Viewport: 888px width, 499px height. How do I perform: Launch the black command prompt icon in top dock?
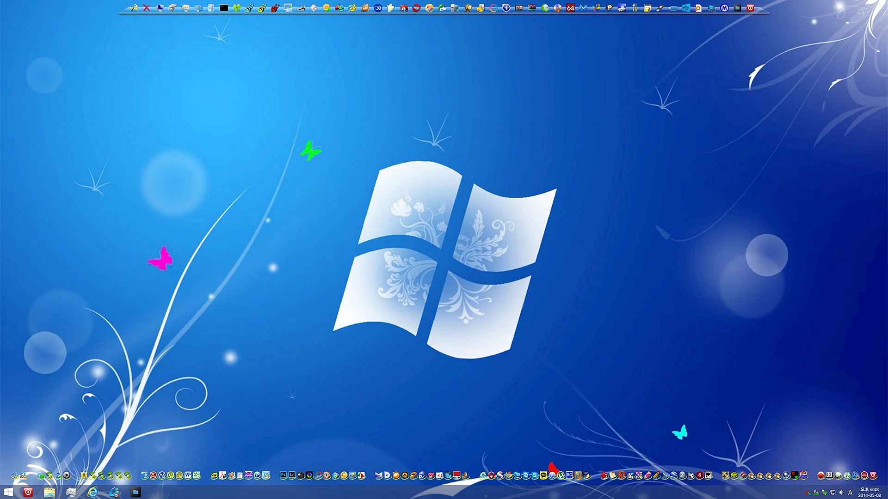224,8
